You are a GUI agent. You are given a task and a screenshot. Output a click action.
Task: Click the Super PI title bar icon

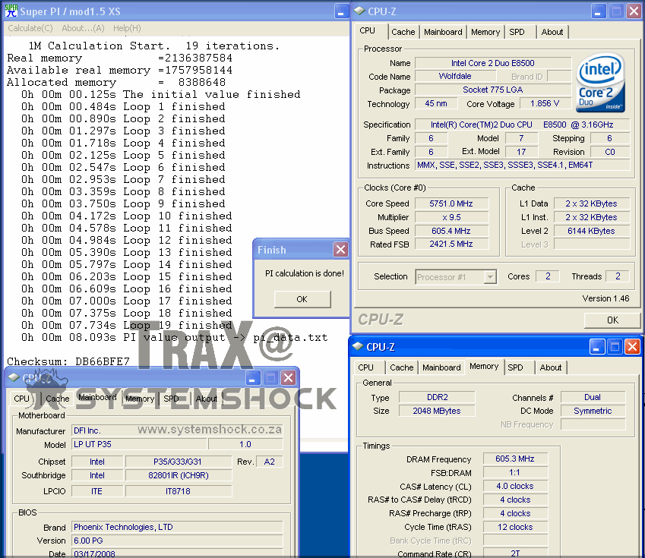[11, 11]
